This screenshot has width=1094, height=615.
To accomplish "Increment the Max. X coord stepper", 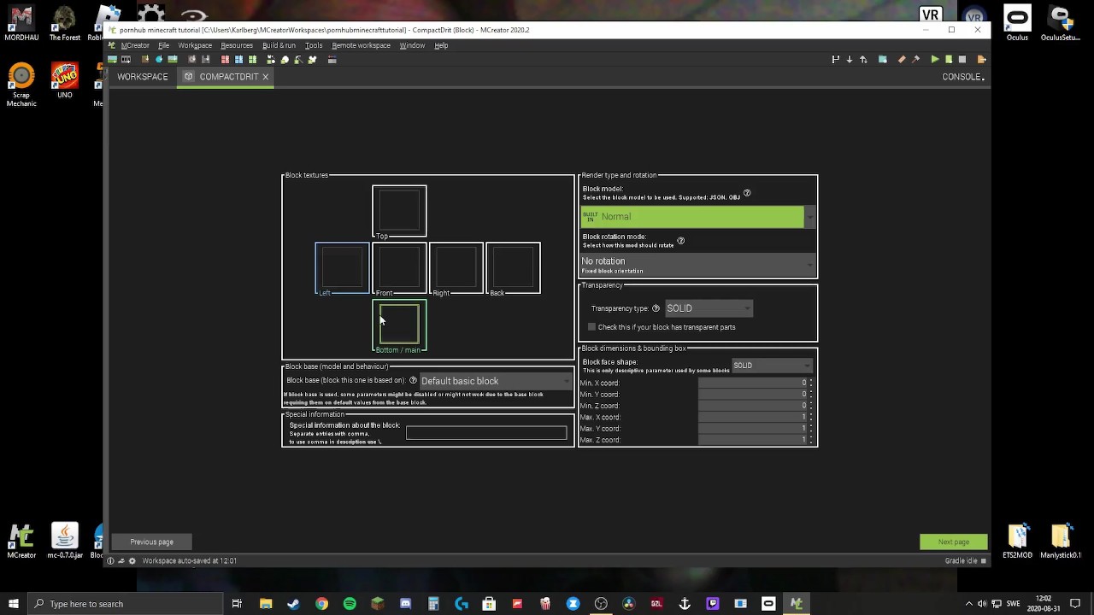I will [x=811, y=415].
